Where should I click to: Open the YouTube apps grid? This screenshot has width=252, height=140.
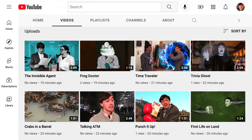(213, 7)
